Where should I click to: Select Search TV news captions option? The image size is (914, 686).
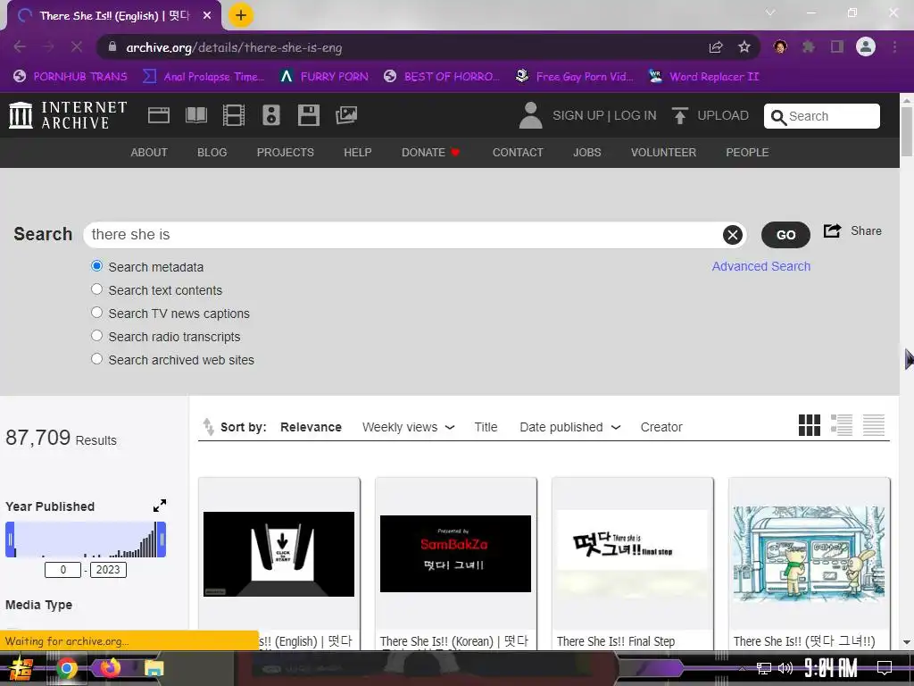[96, 313]
